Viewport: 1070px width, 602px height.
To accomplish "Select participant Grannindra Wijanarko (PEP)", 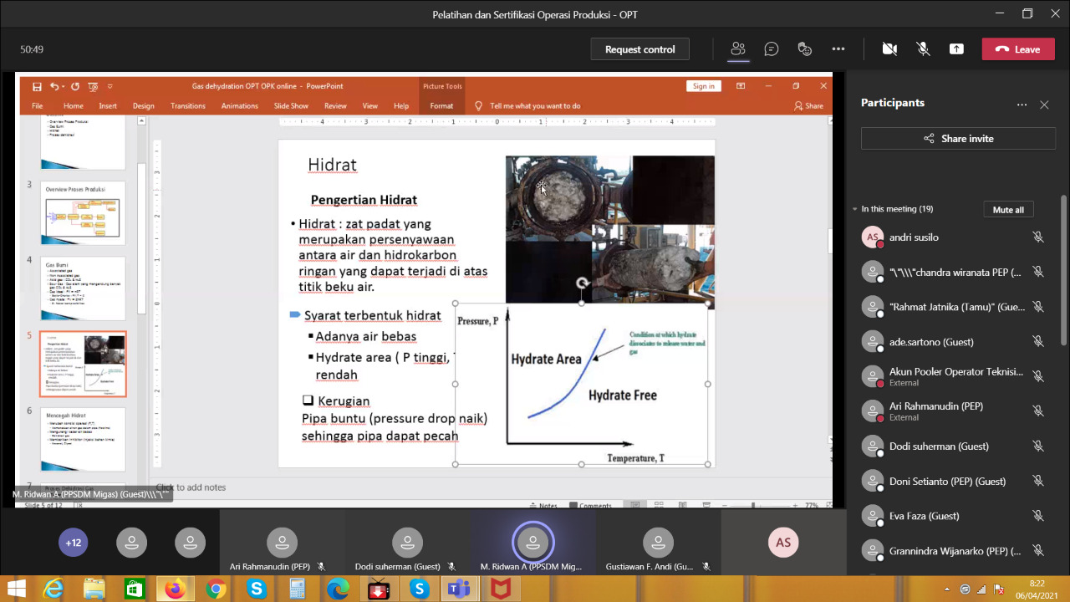I will [x=953, y=551].
